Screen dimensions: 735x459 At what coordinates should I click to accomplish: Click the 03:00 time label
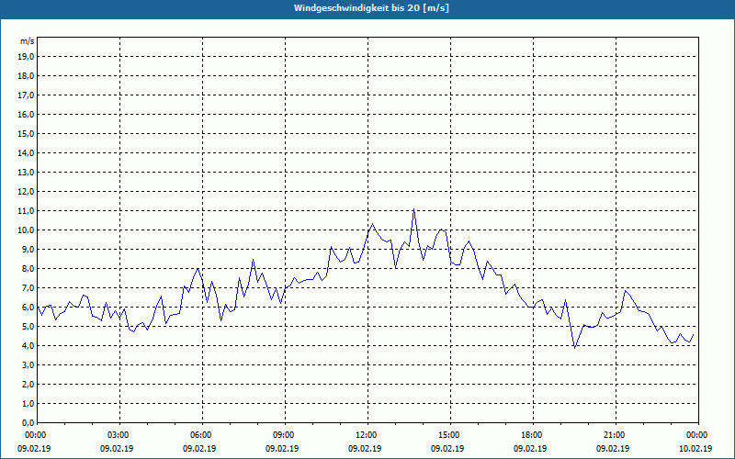[x=120, y=435]
